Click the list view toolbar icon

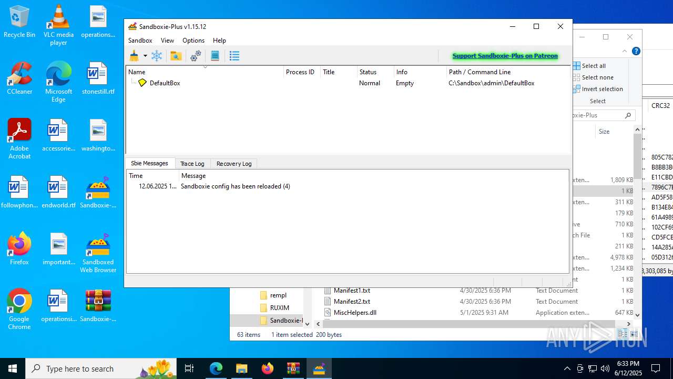[x=234, y=56]
